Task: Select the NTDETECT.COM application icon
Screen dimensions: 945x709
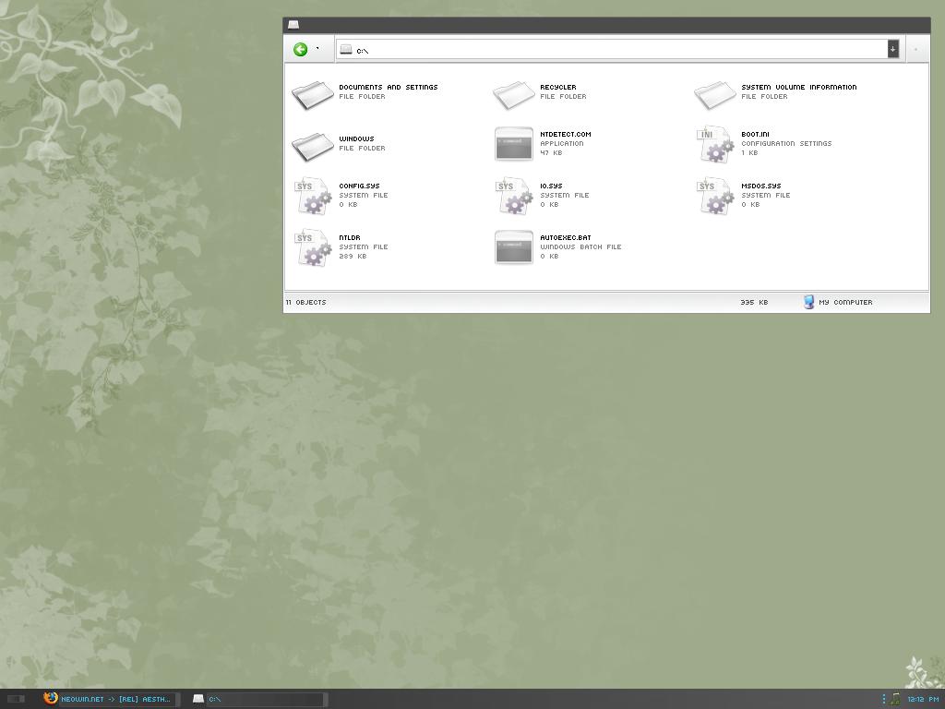Action: (514, 144)
